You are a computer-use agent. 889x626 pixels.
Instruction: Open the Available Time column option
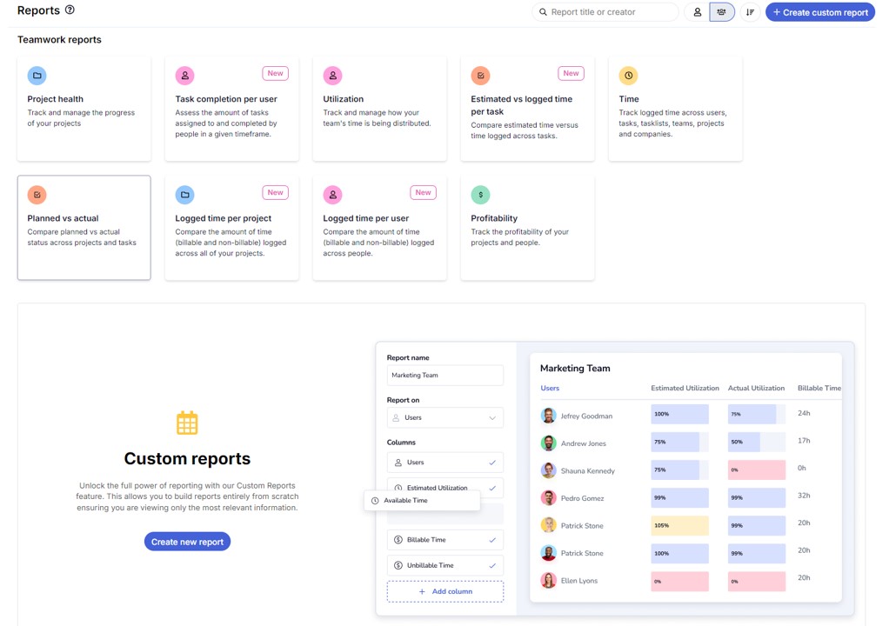[x=422, y=501]
